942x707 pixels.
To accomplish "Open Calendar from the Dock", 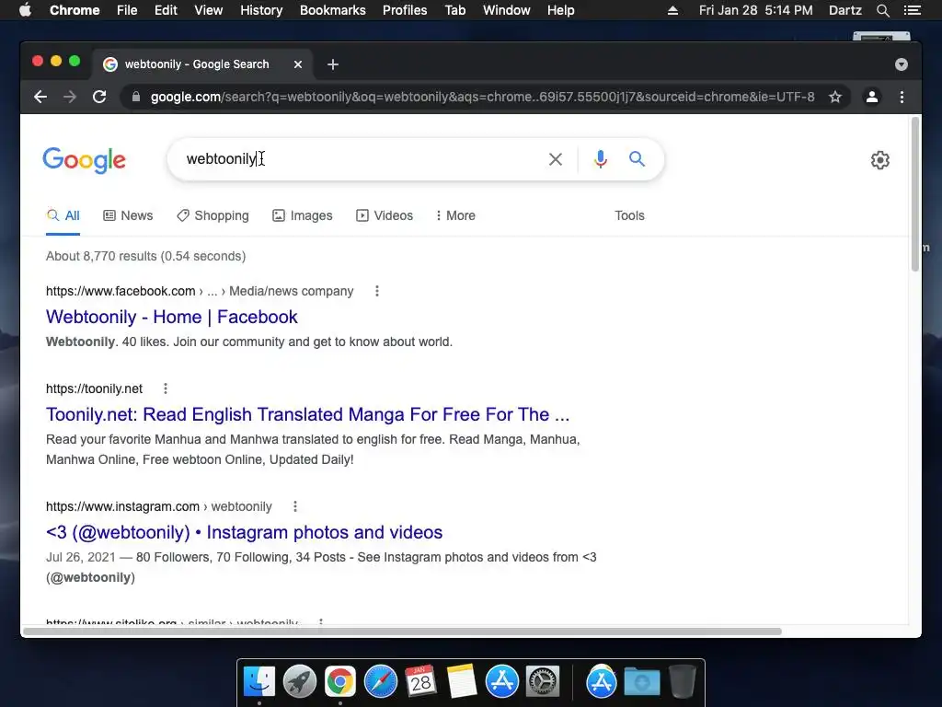I will tap(420, 682).
